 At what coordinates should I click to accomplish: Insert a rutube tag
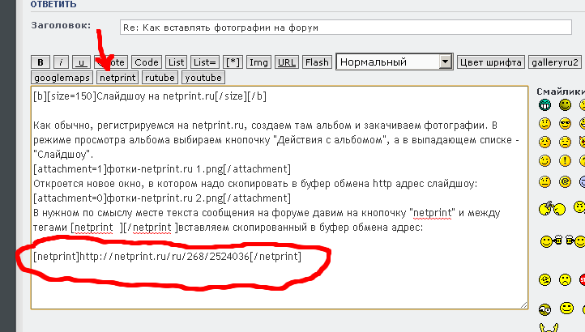[160, 79]
